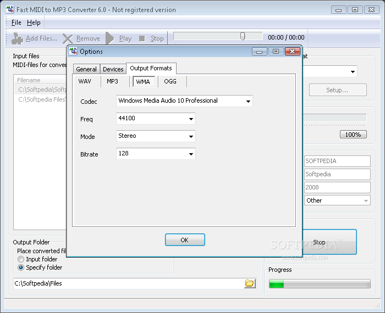Open the Mode Stereo dropdown
This screenshot has width=385, height=313.
point(191,137)
